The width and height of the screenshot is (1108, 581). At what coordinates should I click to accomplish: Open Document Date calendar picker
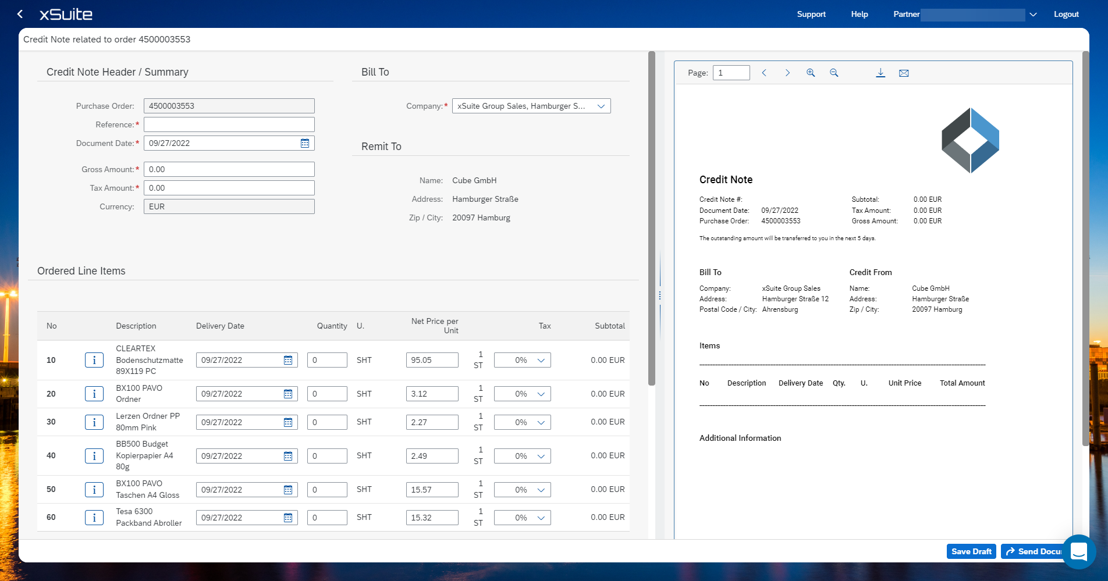click(305, 143)
